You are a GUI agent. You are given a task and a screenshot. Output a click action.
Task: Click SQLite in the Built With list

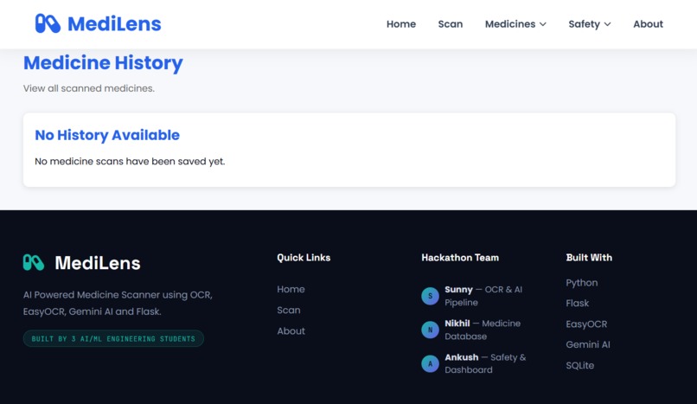tap(579, 366)
